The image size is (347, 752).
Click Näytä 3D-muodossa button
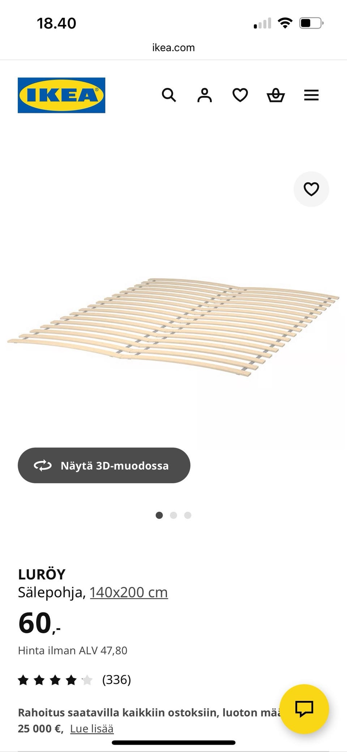click(104, 465)
